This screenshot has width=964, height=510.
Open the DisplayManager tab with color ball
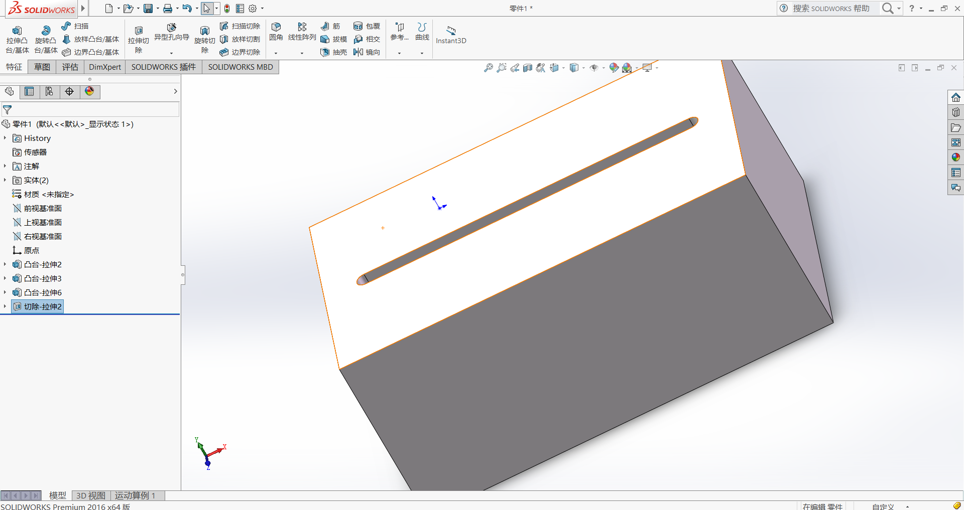(89, 91)
